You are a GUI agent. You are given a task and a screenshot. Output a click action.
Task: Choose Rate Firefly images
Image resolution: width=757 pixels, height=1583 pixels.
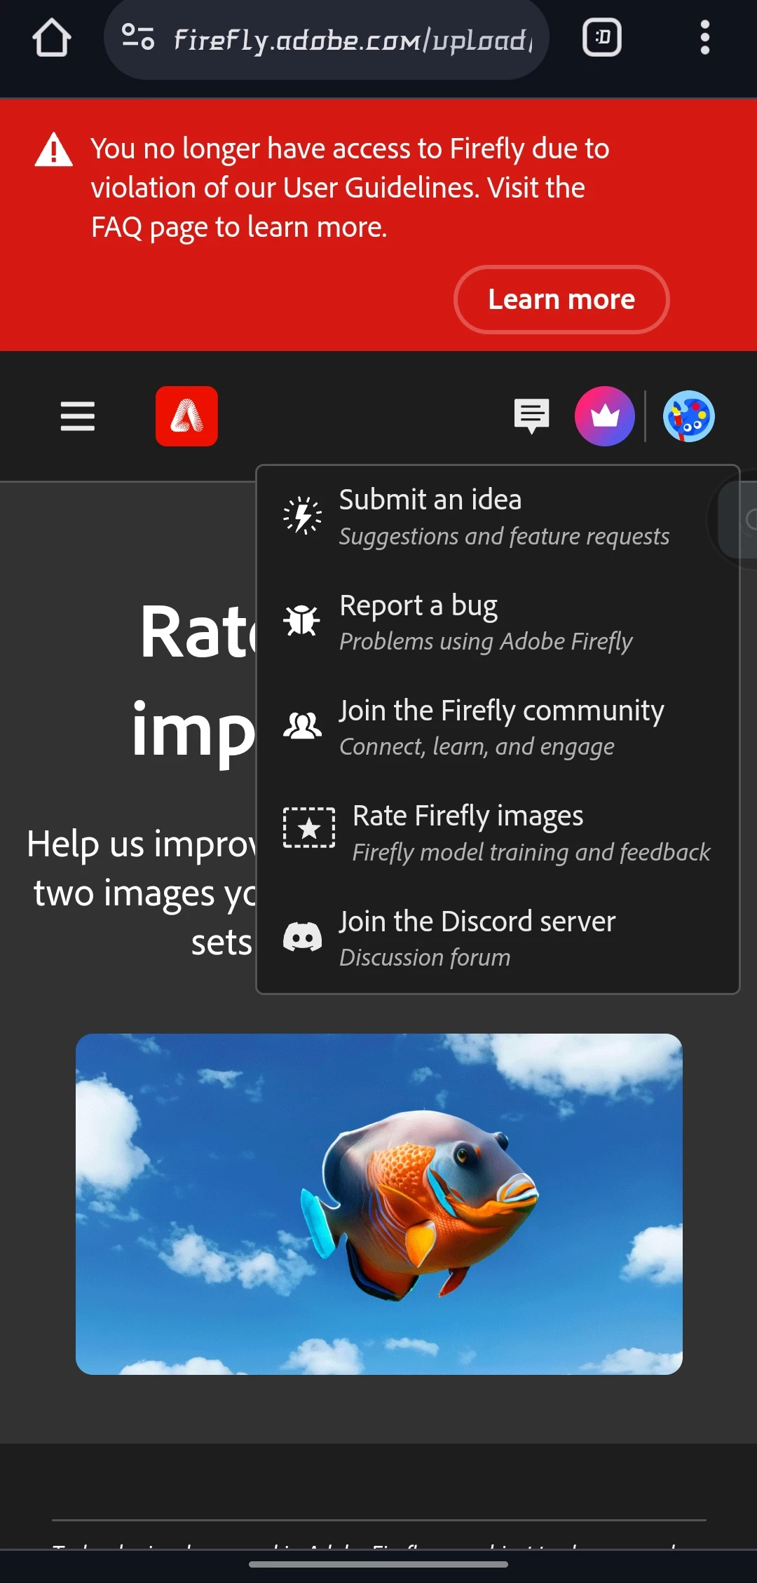click(x=498, y=833)
